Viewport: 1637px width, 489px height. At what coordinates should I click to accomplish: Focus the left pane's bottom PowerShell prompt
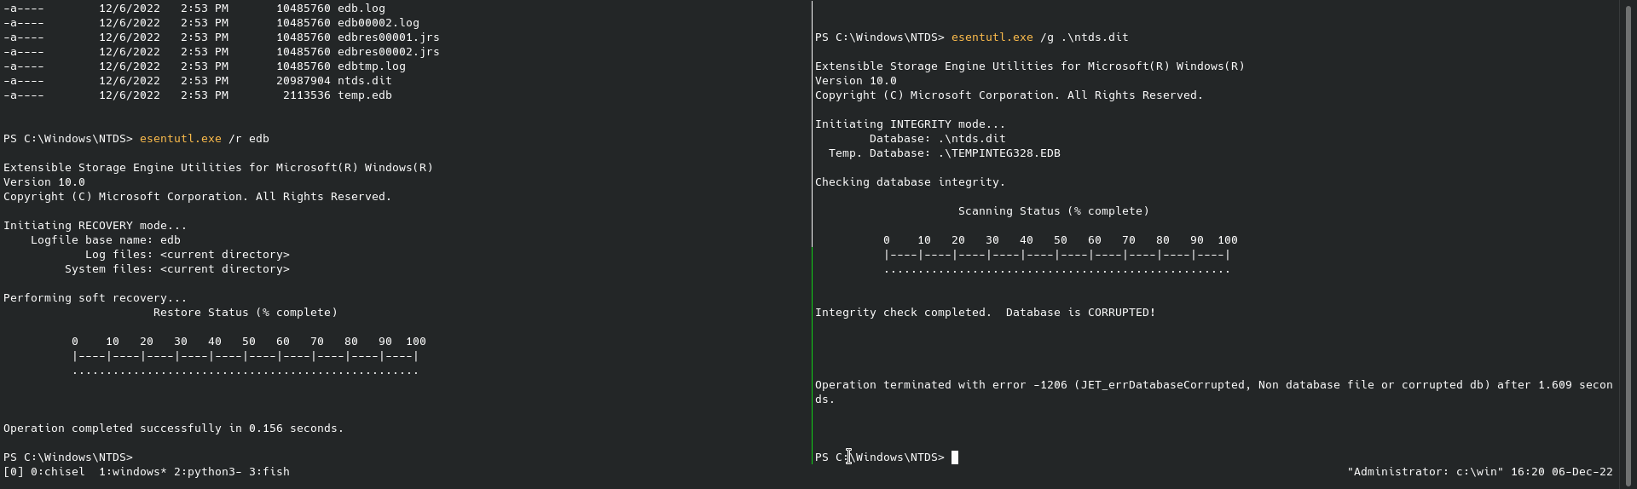click(x=68, y=457)
